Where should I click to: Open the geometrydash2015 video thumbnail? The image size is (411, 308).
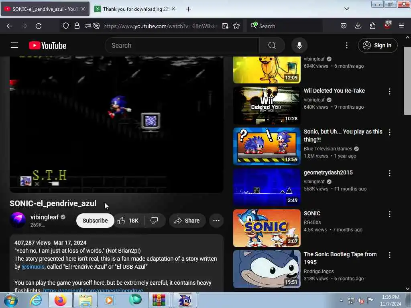pyautogui.click(x=267, y=187)
